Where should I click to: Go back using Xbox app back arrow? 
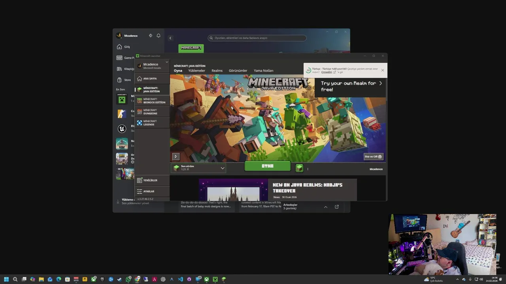tap(170, 38)
